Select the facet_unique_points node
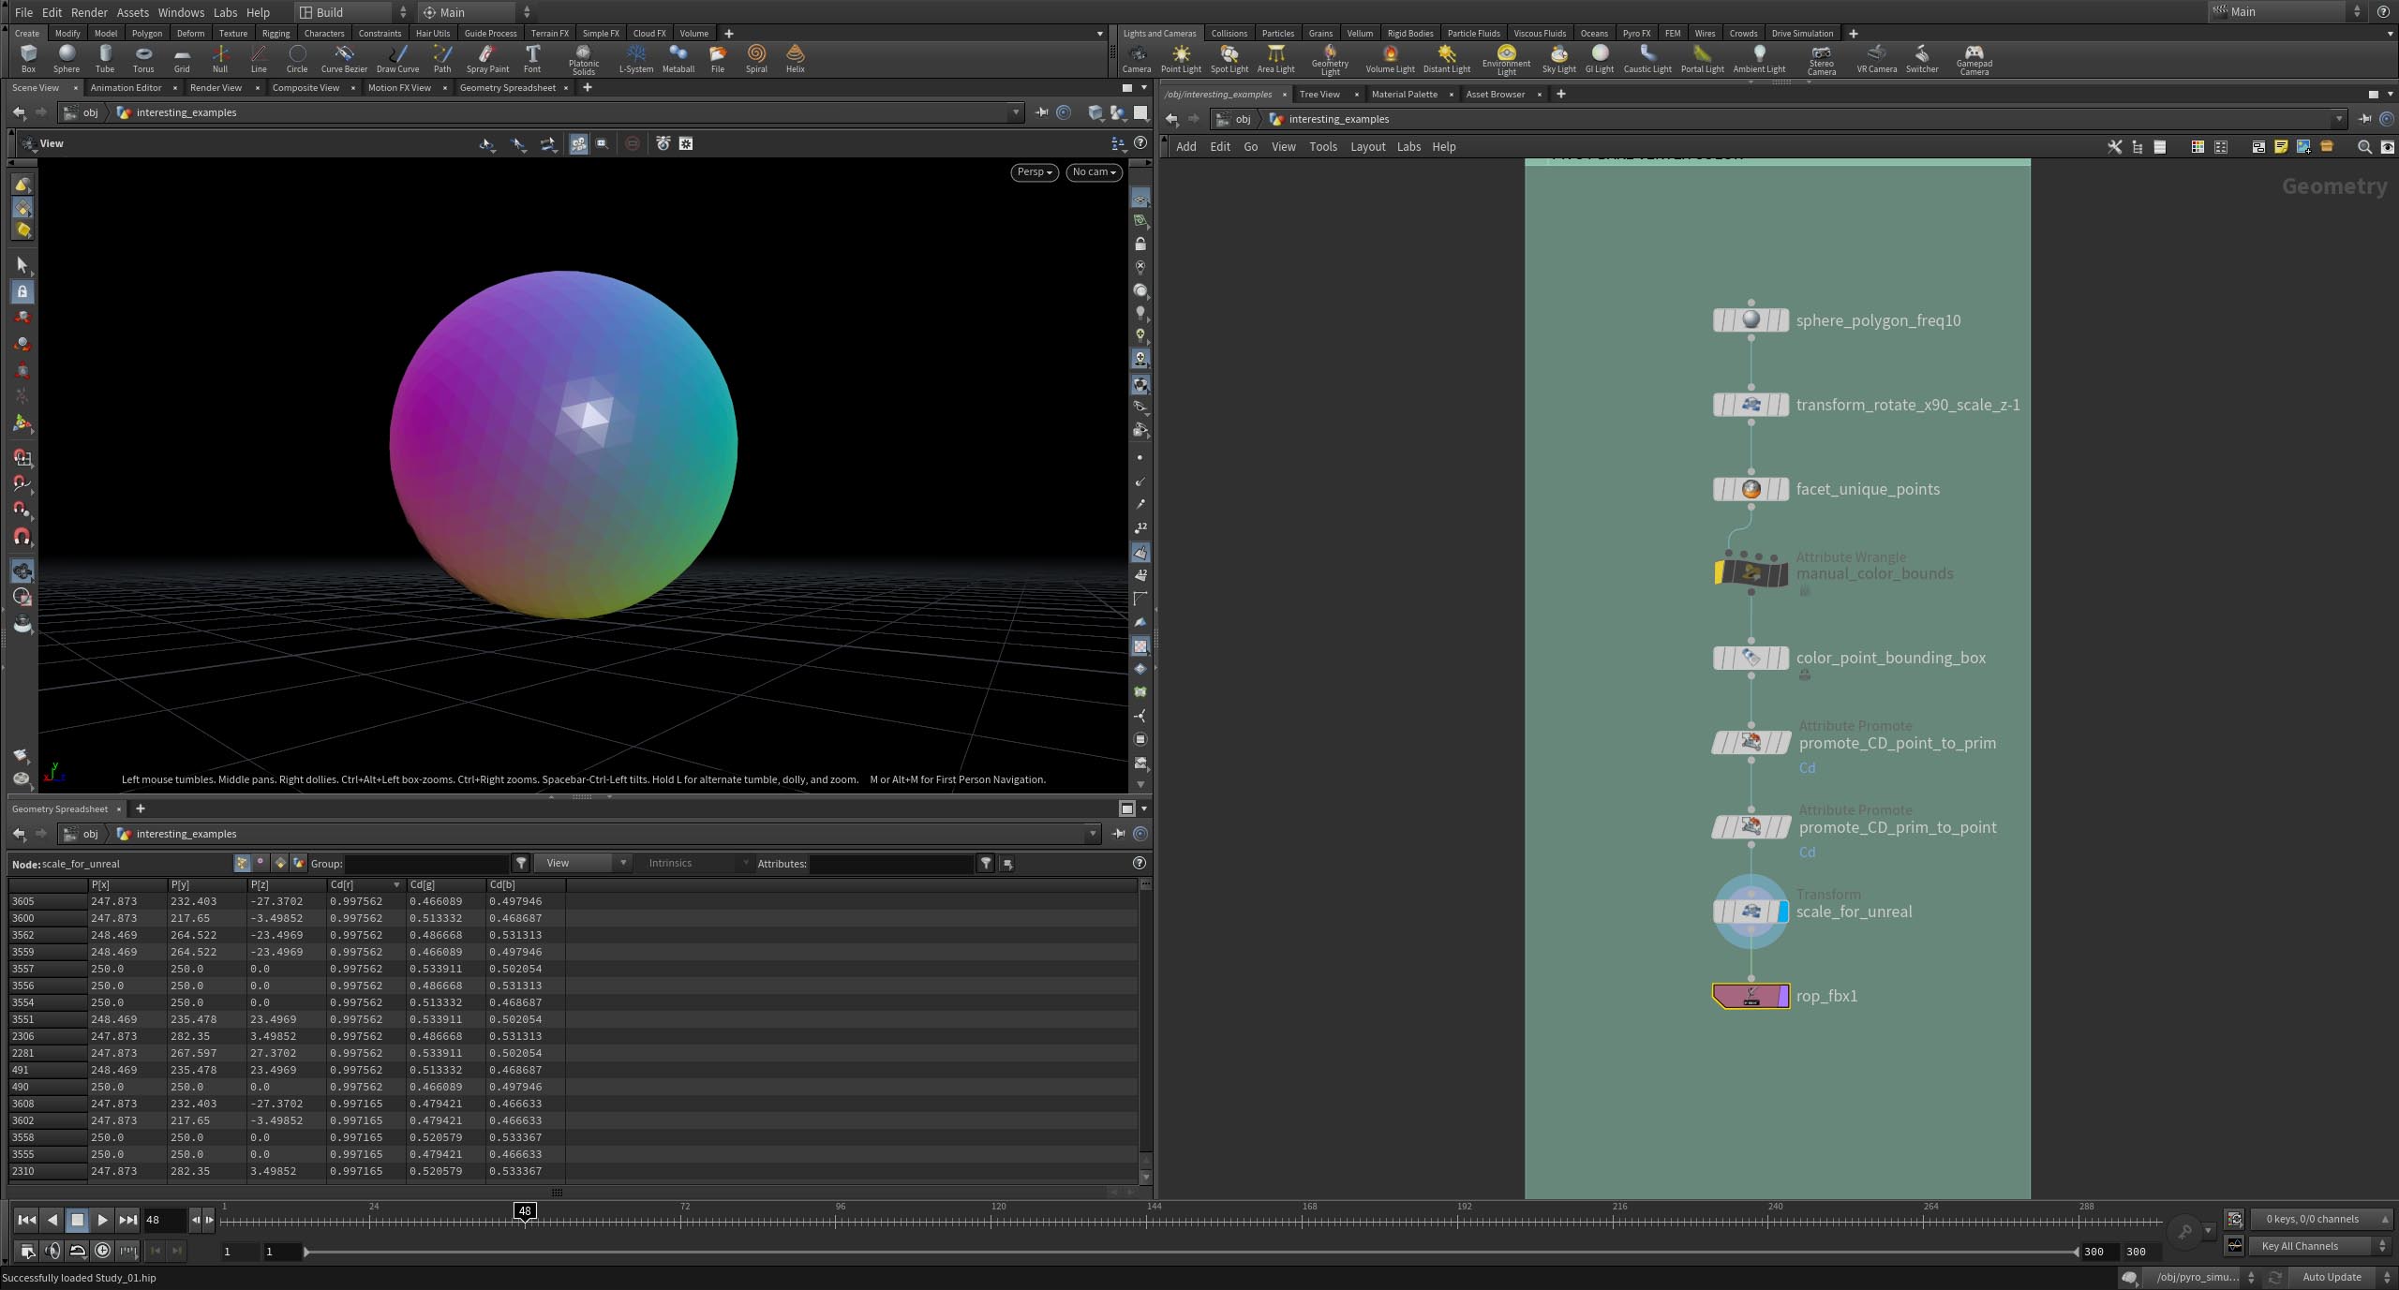Screen dimensions: 2399x1290 [x=1751, y=489]
